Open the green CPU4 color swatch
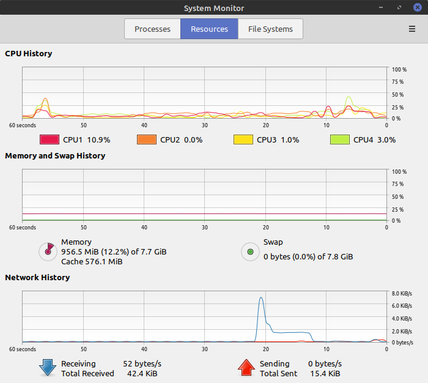 (340, 139)
